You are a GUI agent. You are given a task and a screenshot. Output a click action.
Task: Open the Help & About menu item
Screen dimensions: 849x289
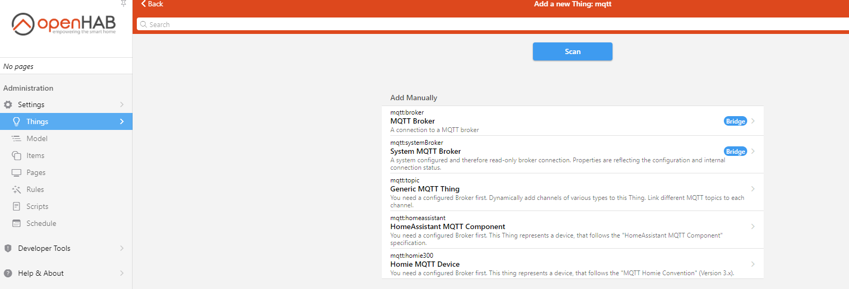(x=41, y=273)
